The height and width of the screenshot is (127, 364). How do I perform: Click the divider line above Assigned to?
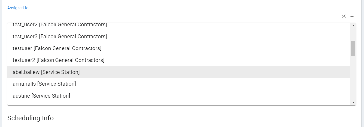point(182,3)
